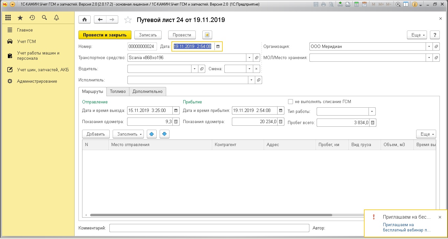Image resolution: width=448 pixels, height=239 pixels.
Task: Click the Home page icon button
Action: (84, 20)
